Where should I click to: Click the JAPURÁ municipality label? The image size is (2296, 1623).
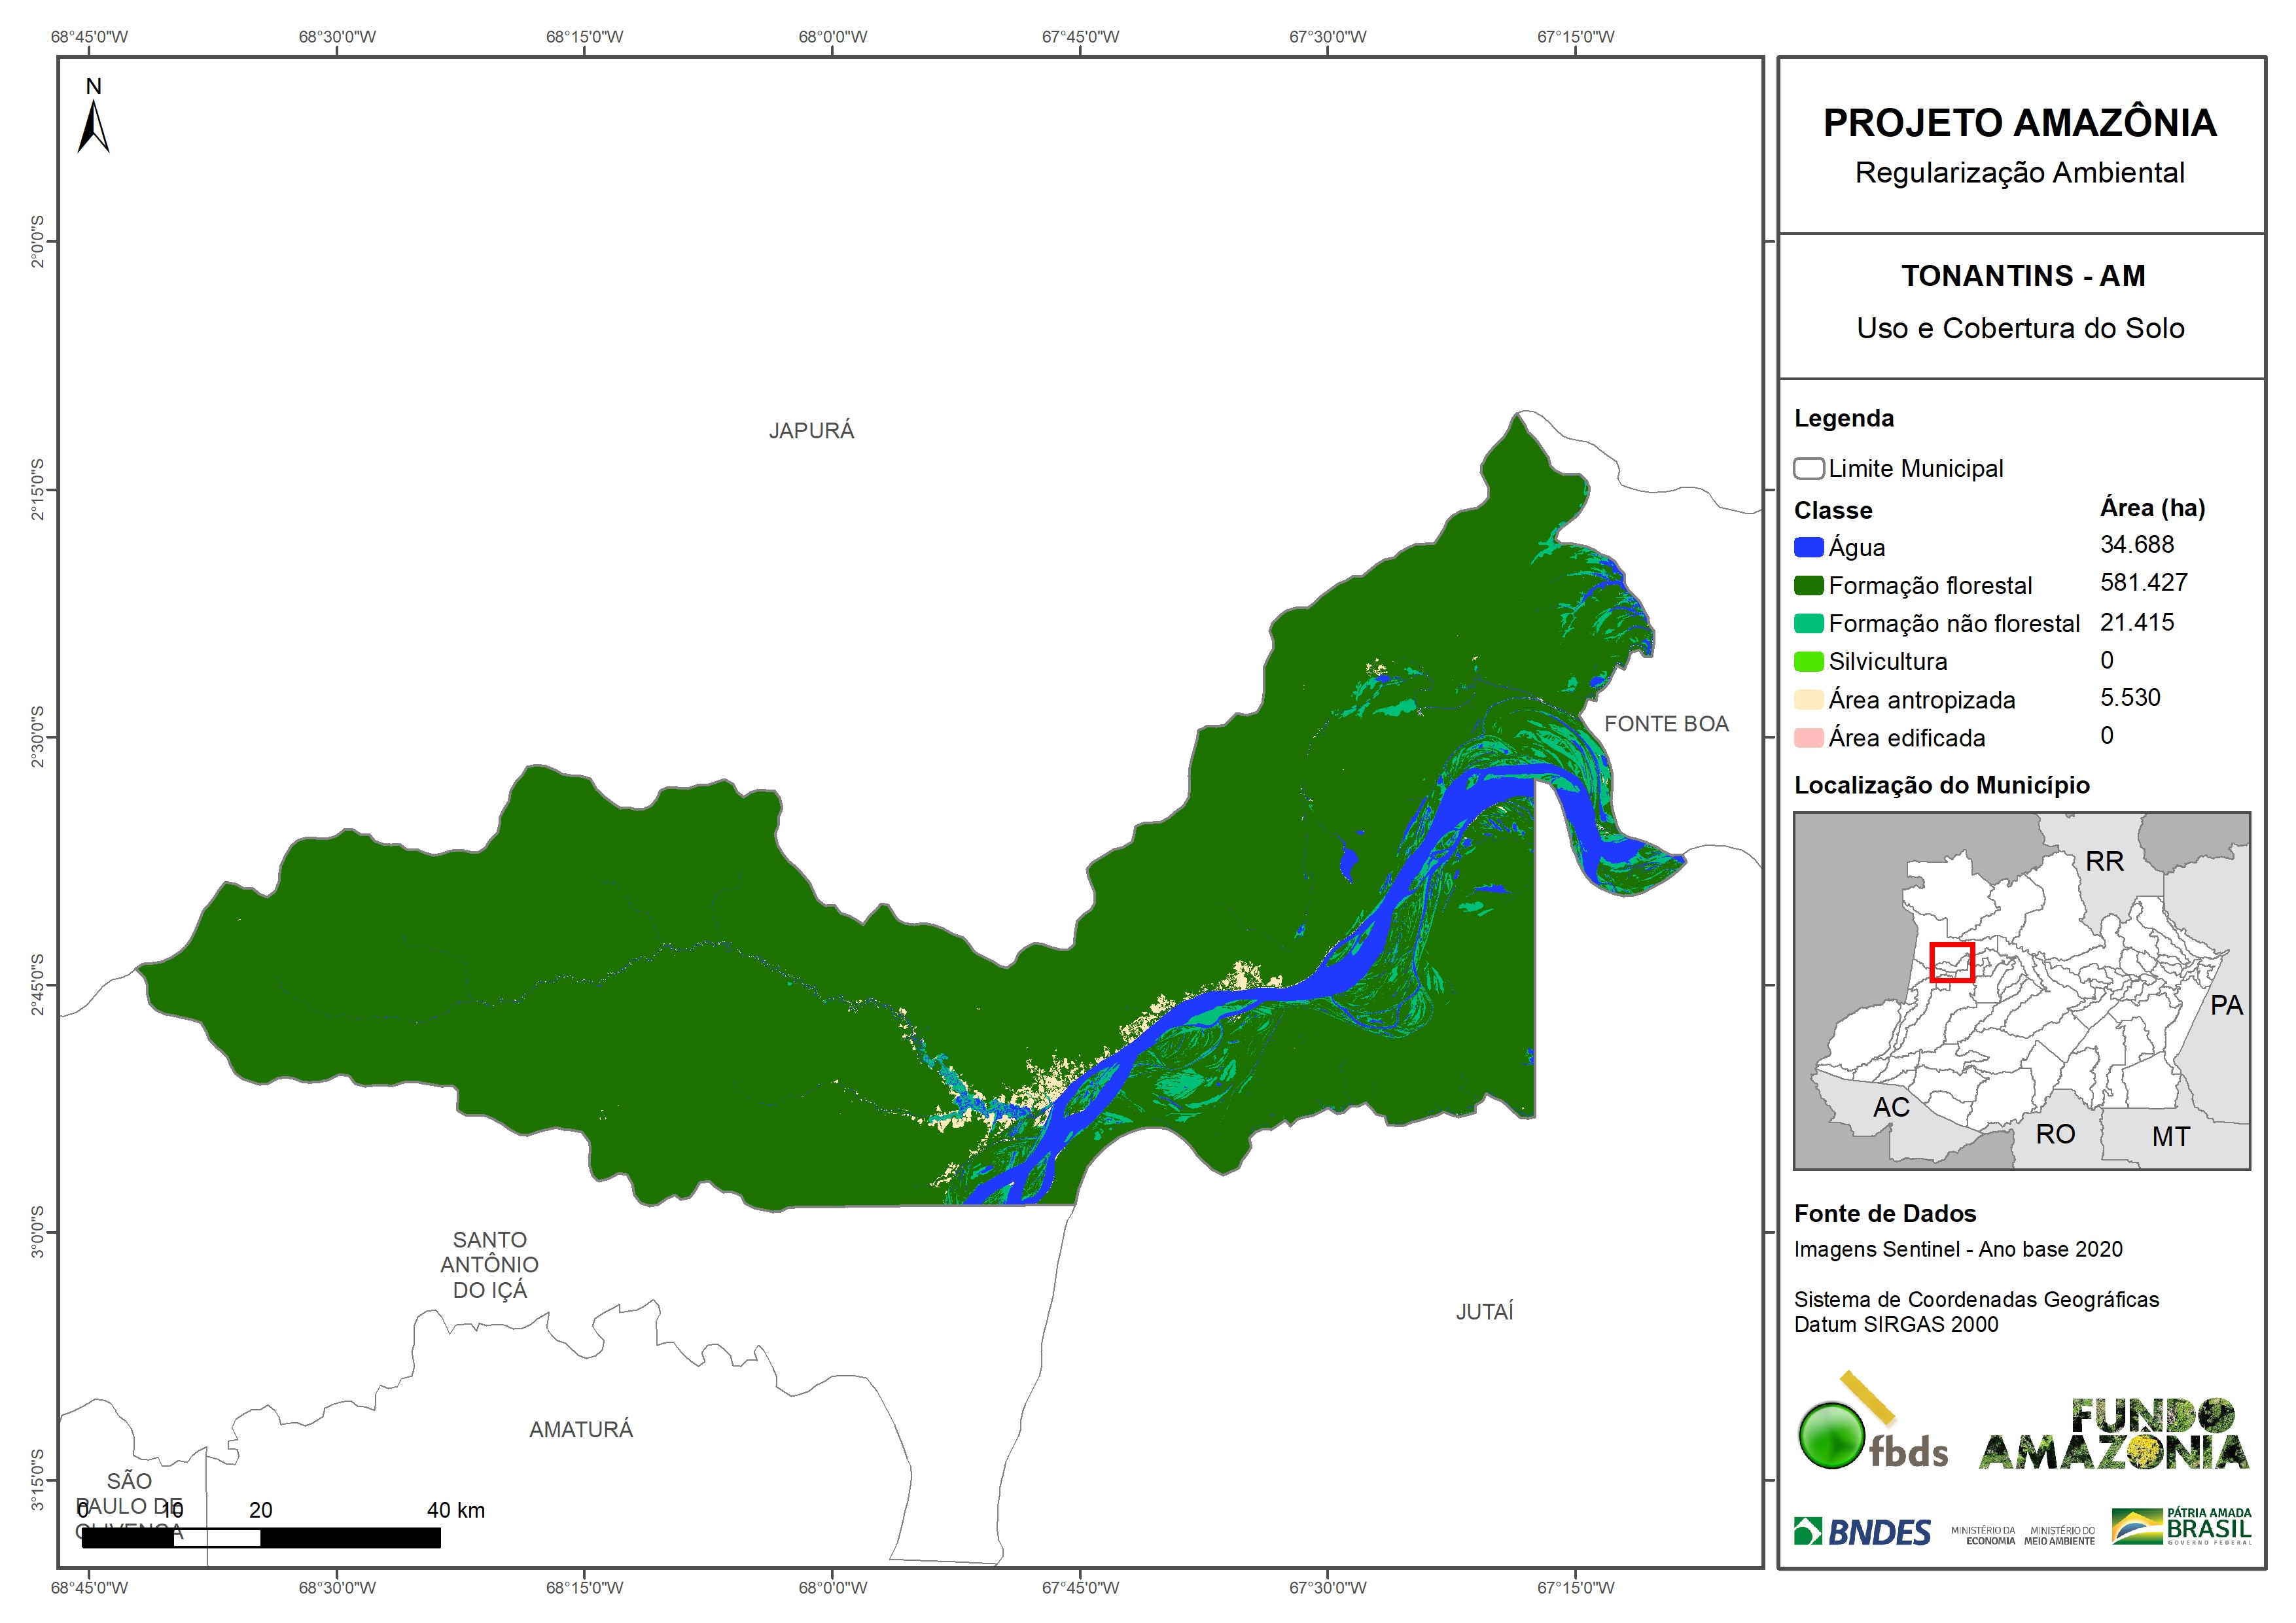tap(811, 431)
